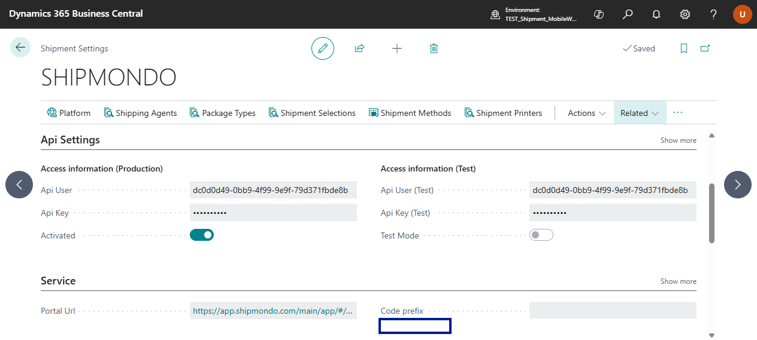Open the share icon

(x=359, y=48)
